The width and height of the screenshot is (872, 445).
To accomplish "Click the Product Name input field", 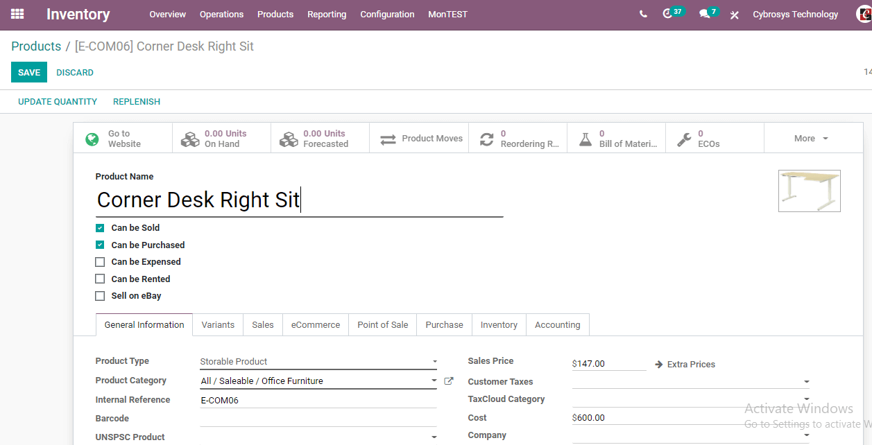I will pos(299,200).
